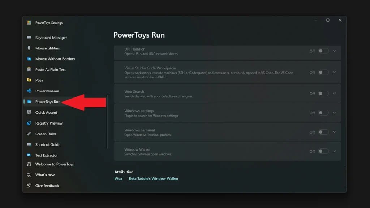Screen dimensions: 370x208
Task: Open Keyboard Manager settings page
Action: coord(51,38)
